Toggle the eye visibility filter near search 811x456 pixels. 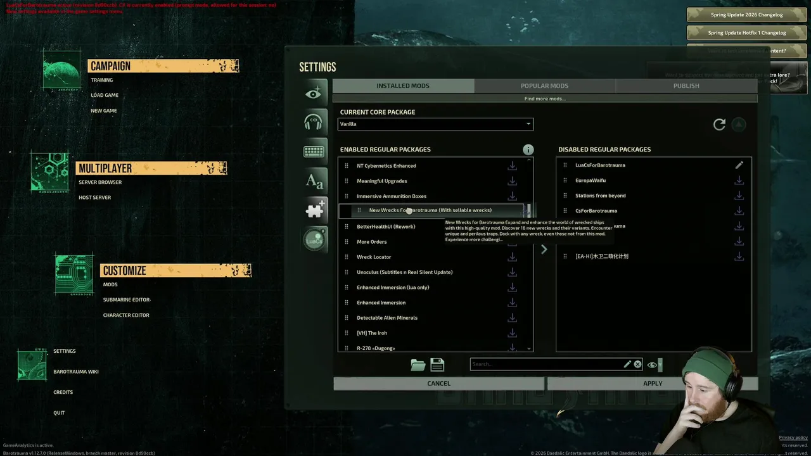coord(652,365)
